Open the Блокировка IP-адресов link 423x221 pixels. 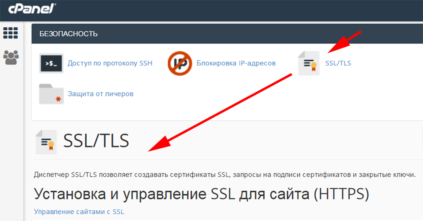[236, 63]
